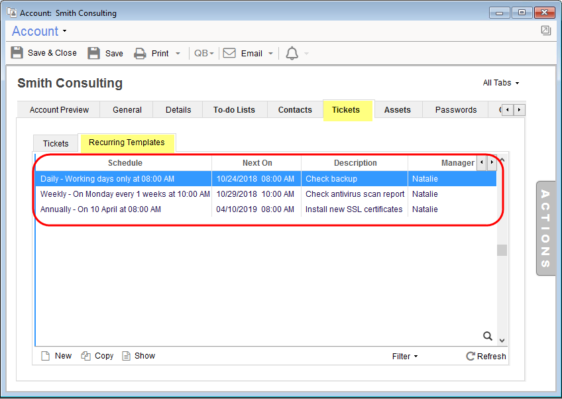Viewport: 562px width, 399px height.
Task: Open the Filter dropdown
Action: point(404,357)
